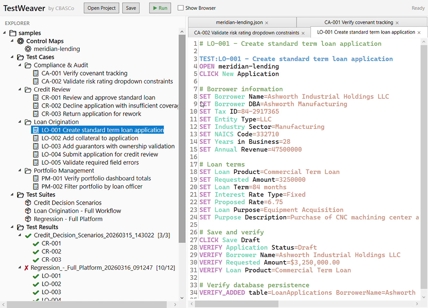Click the clipboard icon next to PM-002
The width and height of the screenshot is (428, 308).
pos(35,186)
